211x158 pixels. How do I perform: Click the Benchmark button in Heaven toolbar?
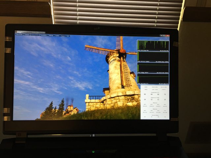pyautogui.click(x=19, y=35)
